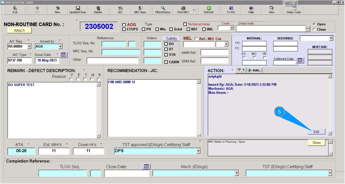Check the Reason P checkbox
Image resolution: width=345 pixels, height=184 pixels.
[71, 79]
